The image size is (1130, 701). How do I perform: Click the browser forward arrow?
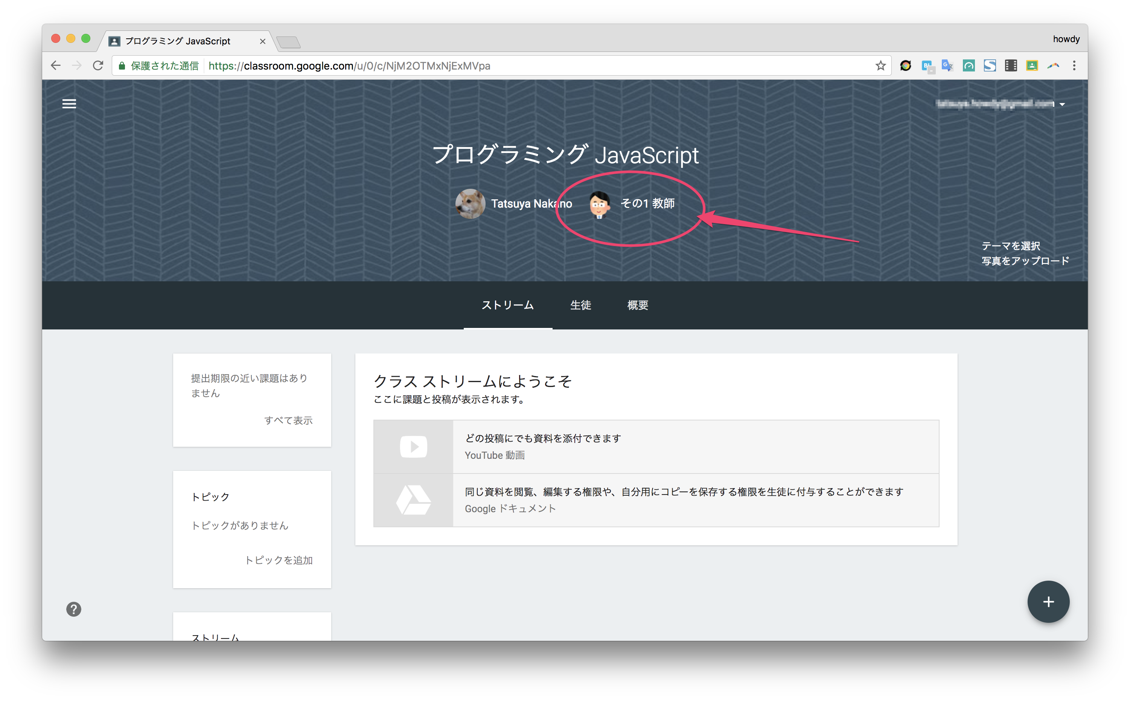pos(77,66)
